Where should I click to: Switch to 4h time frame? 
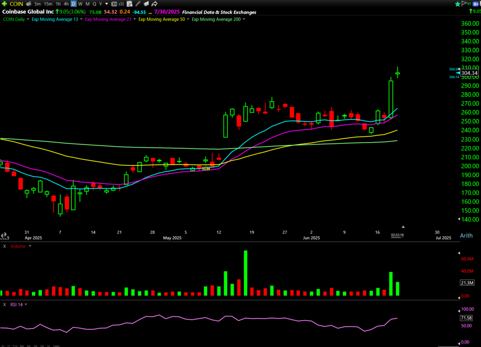click(x=66, y=4)
